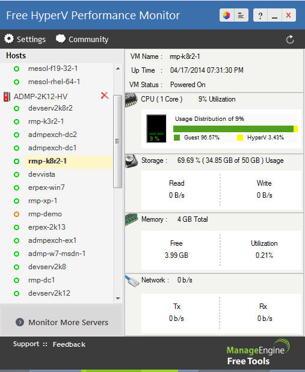
Task: Open Community menu
Action: [x=88, y=40]
